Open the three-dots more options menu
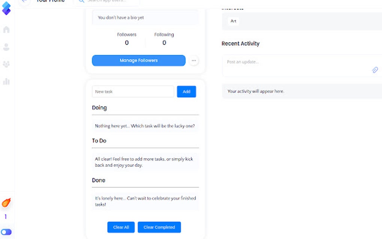Screen dimensions: 382x239 [x=194, y=60]
